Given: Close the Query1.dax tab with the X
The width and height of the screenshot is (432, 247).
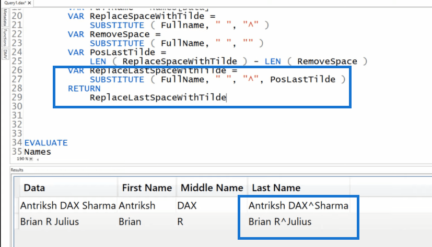Looking at the screenshot, I should click(29, 3).
